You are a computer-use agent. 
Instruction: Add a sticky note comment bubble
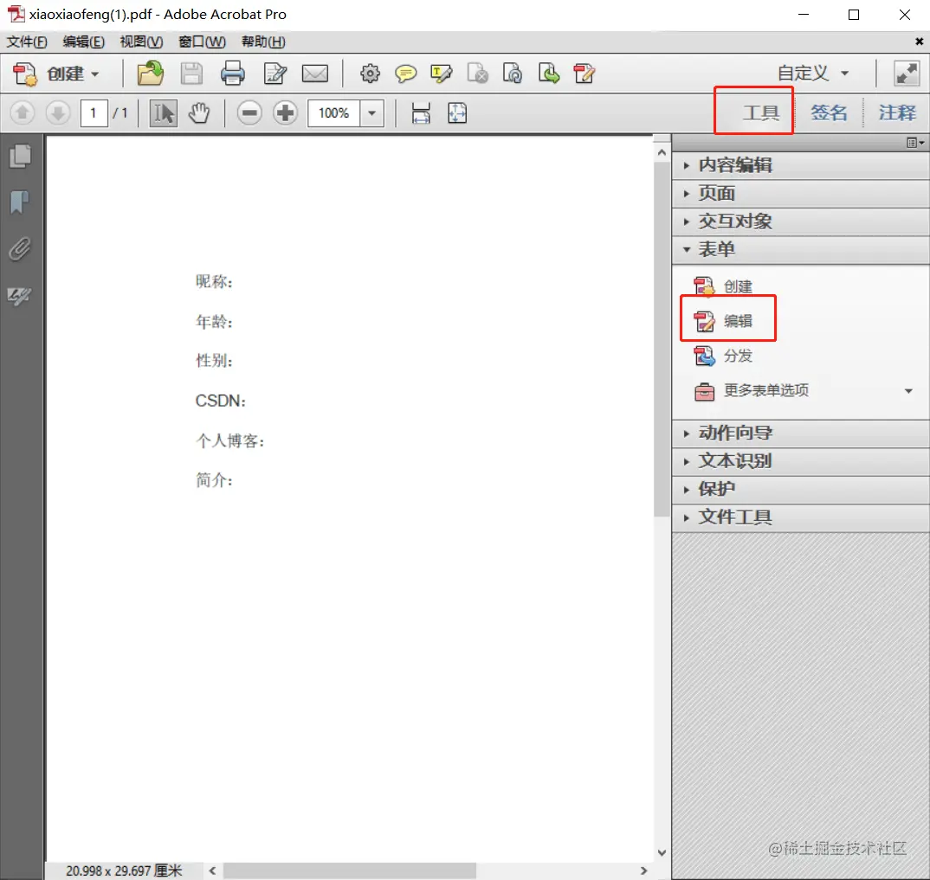point(406,74)
